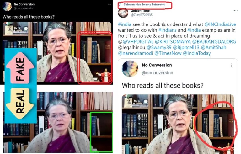The height and width of the screenshot is (154, 241).
Task: Open #india hashtag at tweet start
Action: click(125, 24)
